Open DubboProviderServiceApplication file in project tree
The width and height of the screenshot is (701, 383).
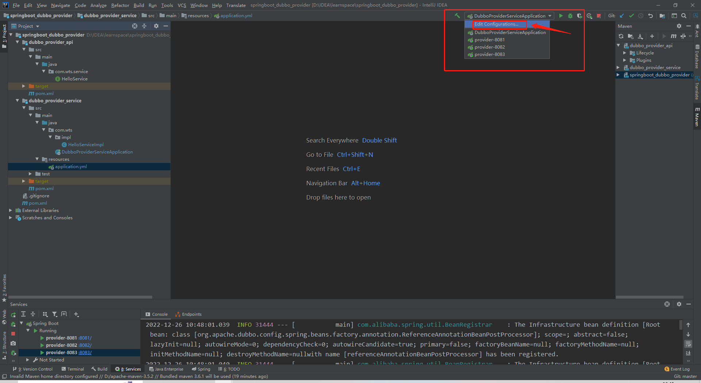(x=97, y=152)
